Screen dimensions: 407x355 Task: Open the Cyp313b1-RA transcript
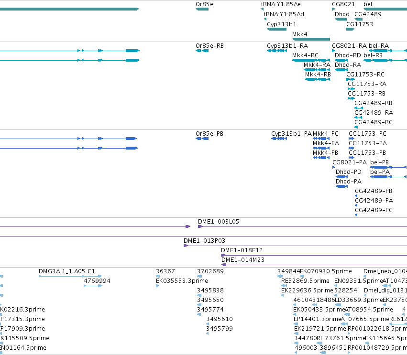coord(287,46)
